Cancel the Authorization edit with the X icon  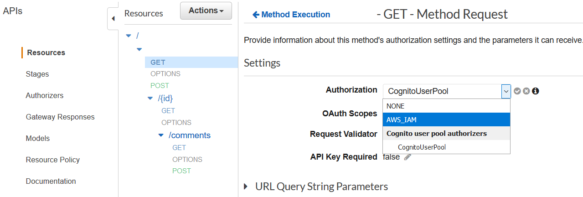tap(526, 91)
